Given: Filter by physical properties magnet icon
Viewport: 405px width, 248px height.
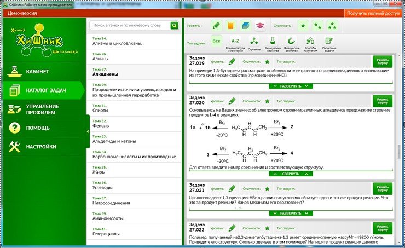Looking at the screenshot, I should click(292, 43).
